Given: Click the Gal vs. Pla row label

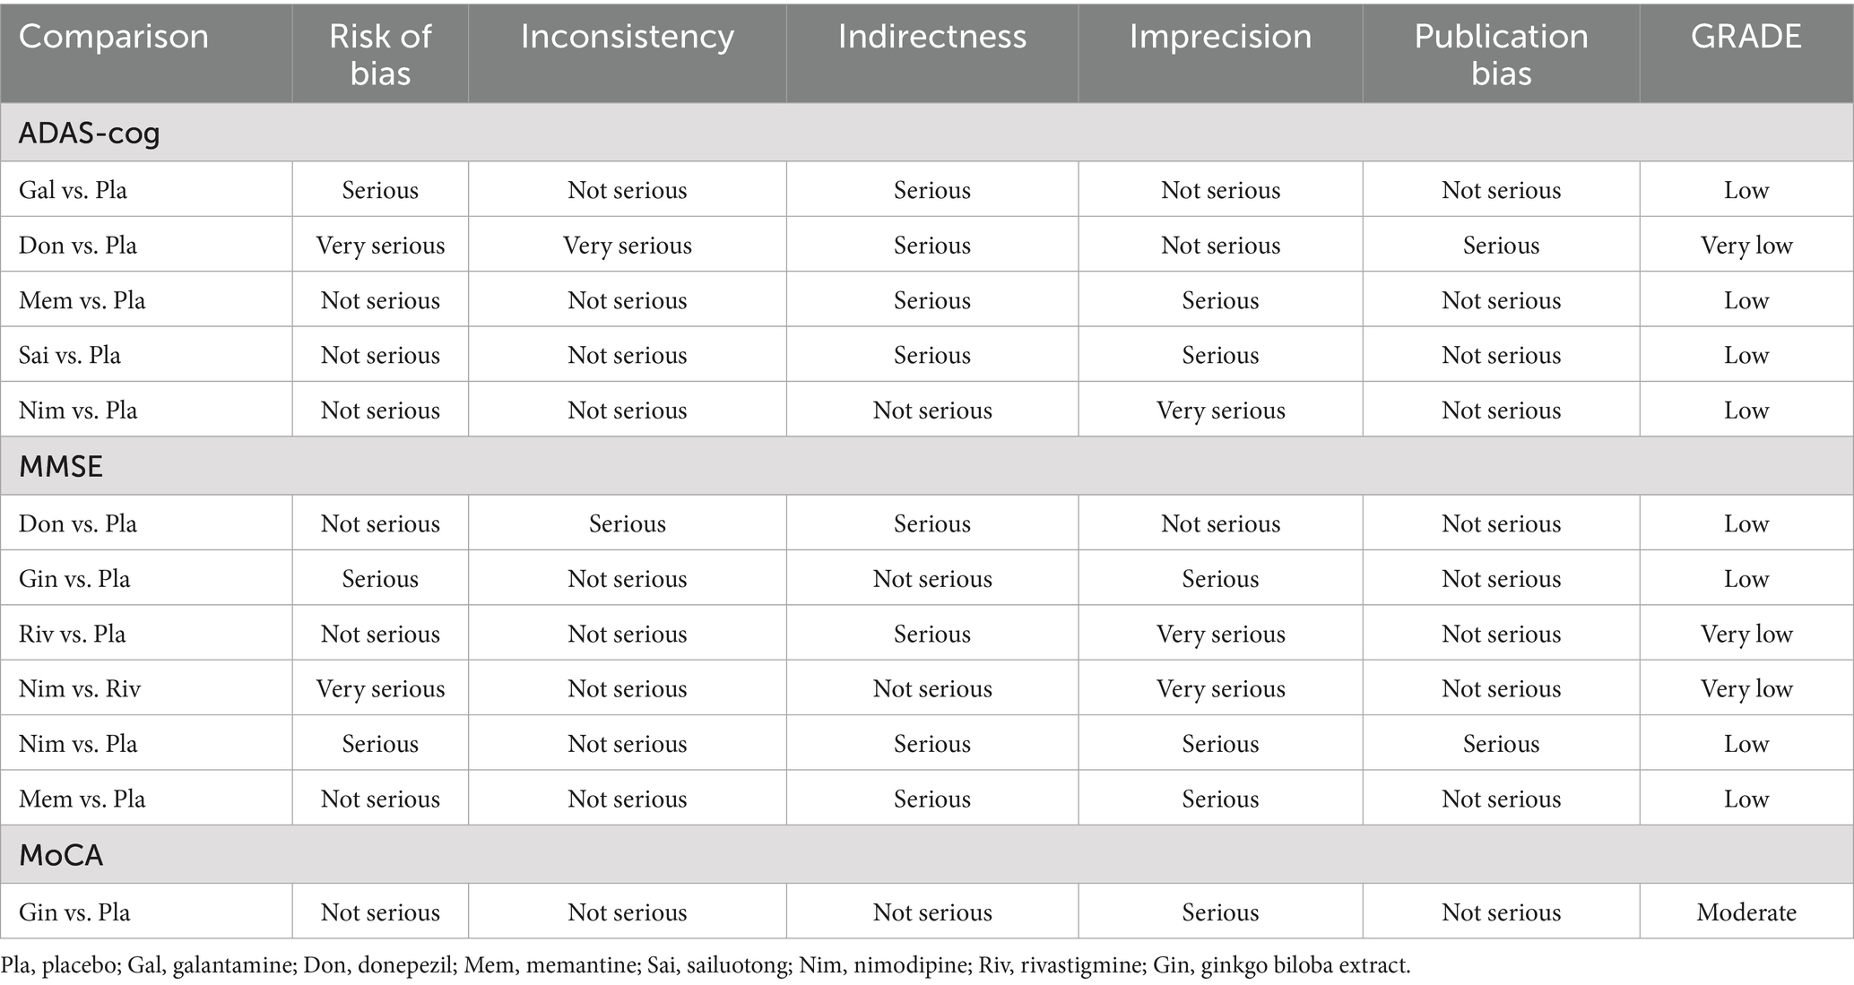Looking at the screenshot, I should click(73, 190).
